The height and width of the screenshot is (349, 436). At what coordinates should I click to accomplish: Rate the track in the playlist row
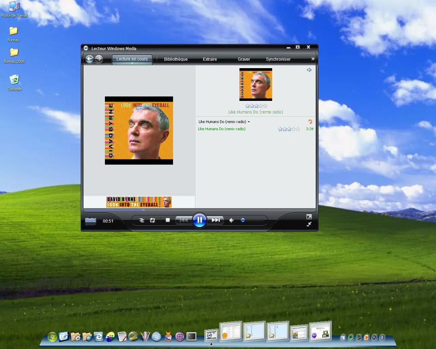coord(289,129)
